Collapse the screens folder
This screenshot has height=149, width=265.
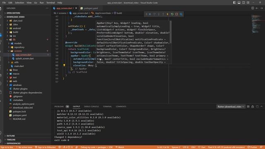[x=27, y=51]
